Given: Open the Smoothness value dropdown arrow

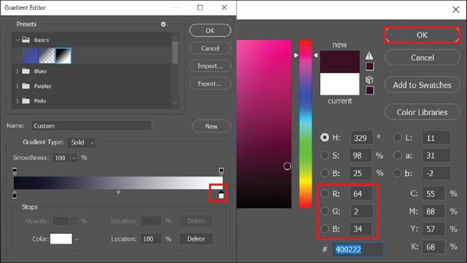Looking at the screenshot, I should 74,158.
